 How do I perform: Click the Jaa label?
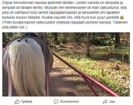tap(112, 101)
